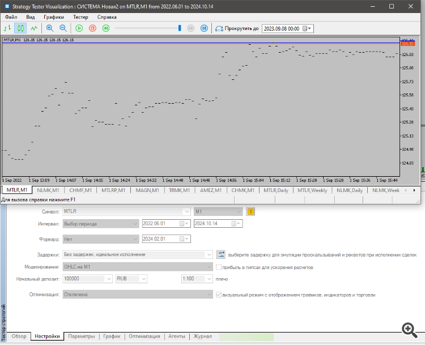Image resolution: width=425 pixels, height=345 pixels.
Task: Switch to the Журнал tab
Action: click(202, 337)
